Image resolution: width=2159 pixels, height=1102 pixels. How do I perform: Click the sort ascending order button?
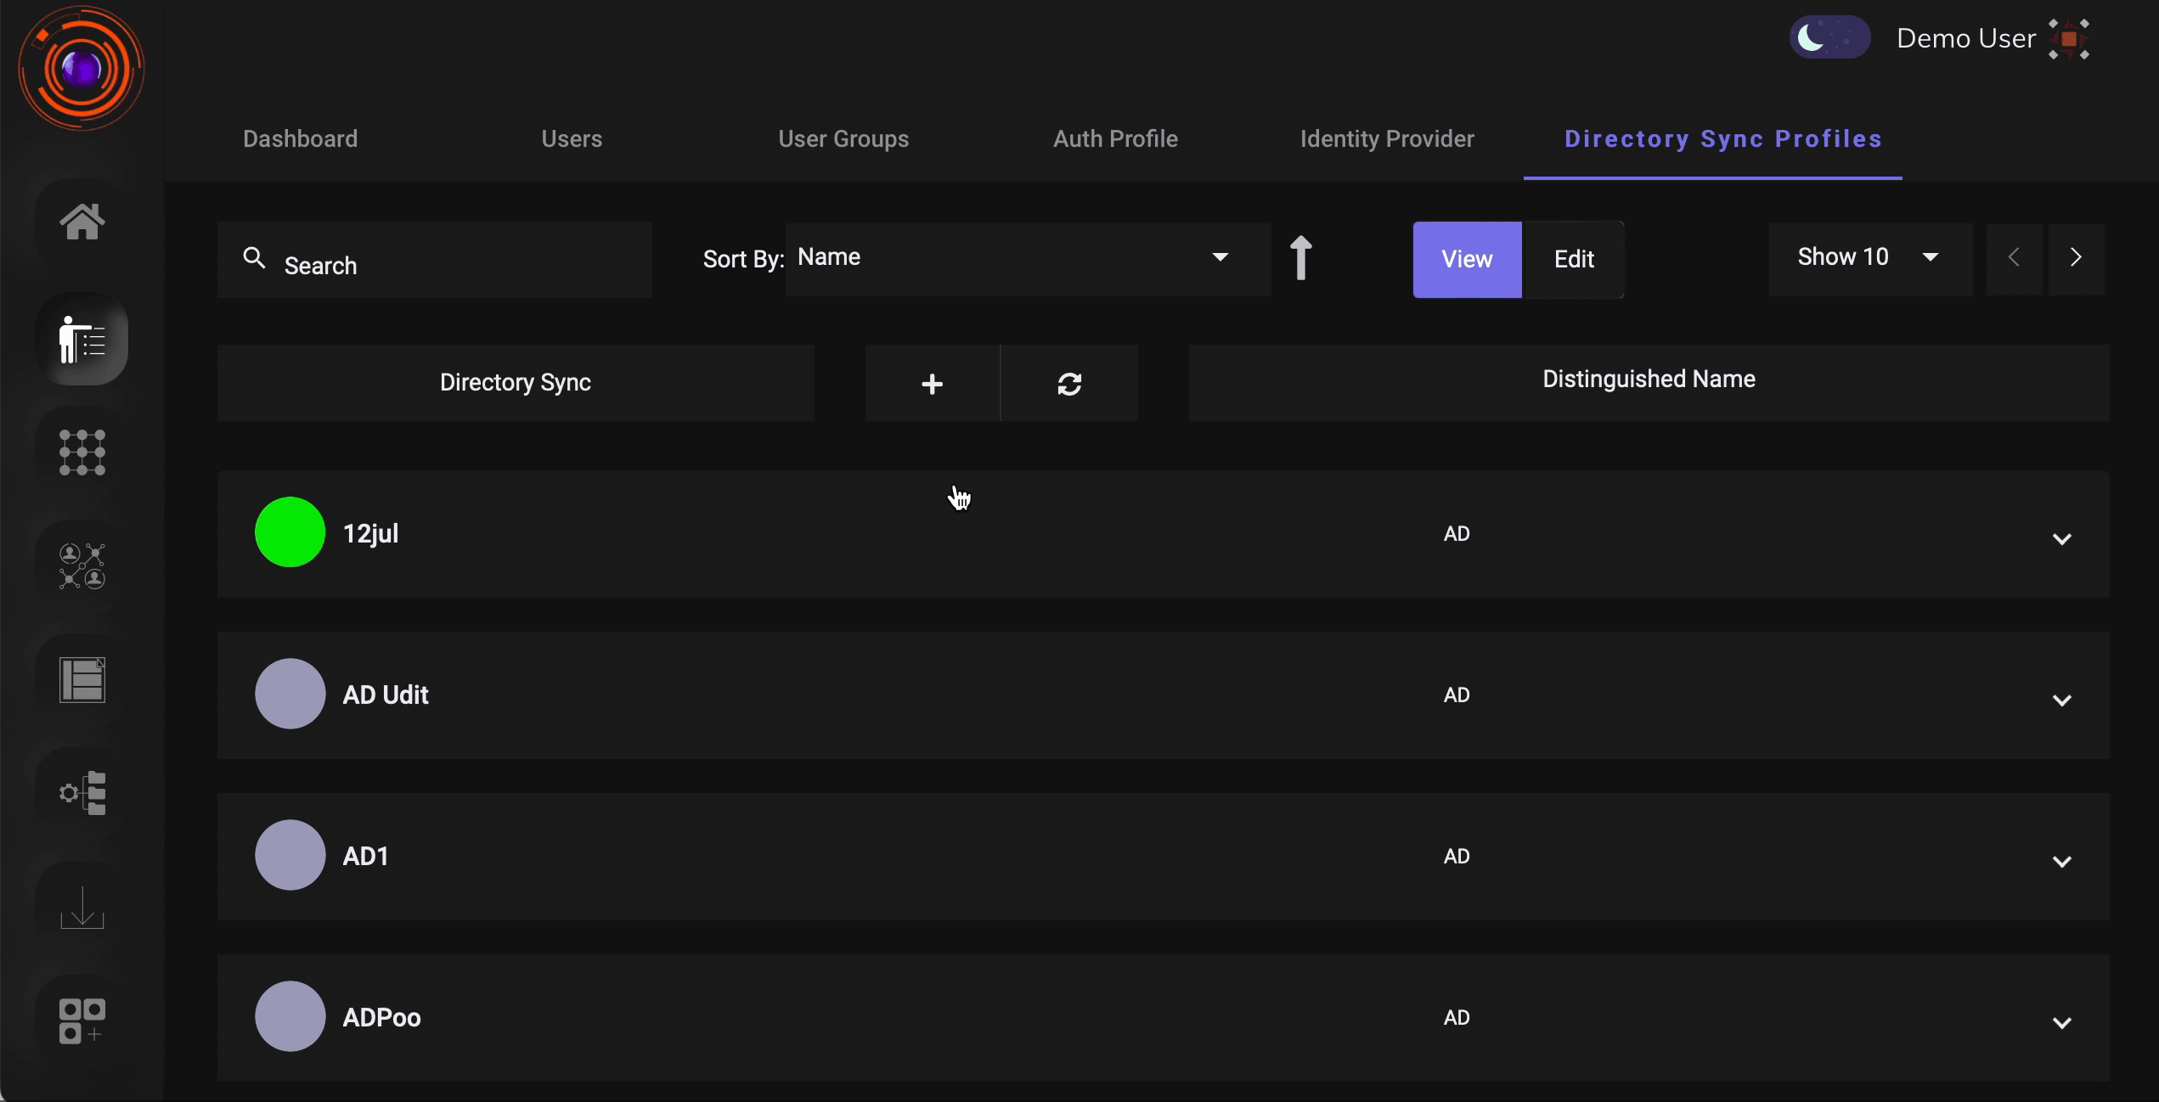tap(1301, 257)
